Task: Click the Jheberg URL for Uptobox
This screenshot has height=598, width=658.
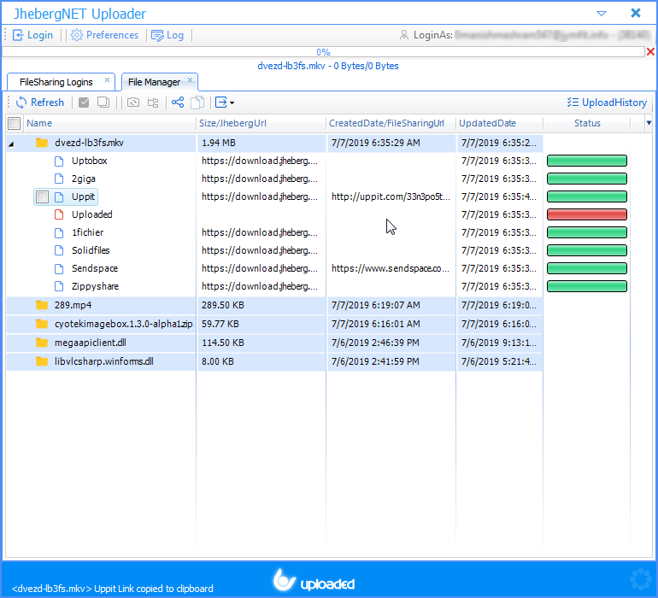Action: [260, 161]
